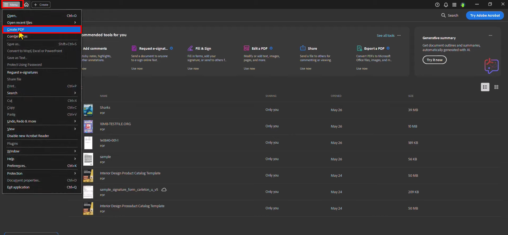Open the notifications bell
This screenshot has width=508, height=235.
click(446, 5)
